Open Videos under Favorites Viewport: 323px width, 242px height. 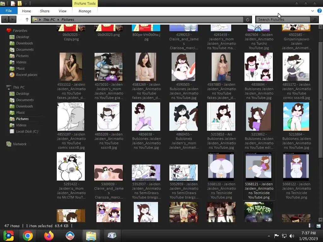click(21, 62)
